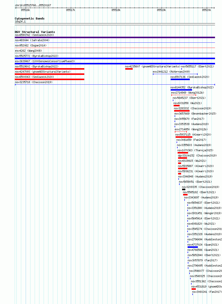
Task: Open nsv6028415 (Wu2021) label
Action: tap(192, 161)
